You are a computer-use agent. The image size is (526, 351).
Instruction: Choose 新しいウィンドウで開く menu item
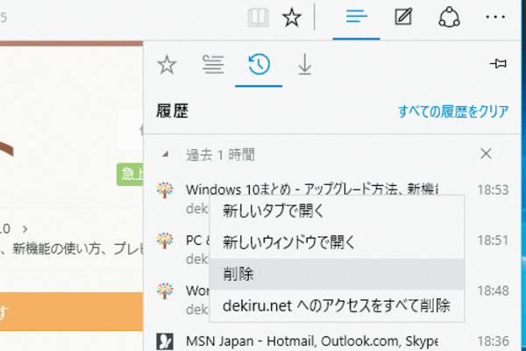[337, 242]
